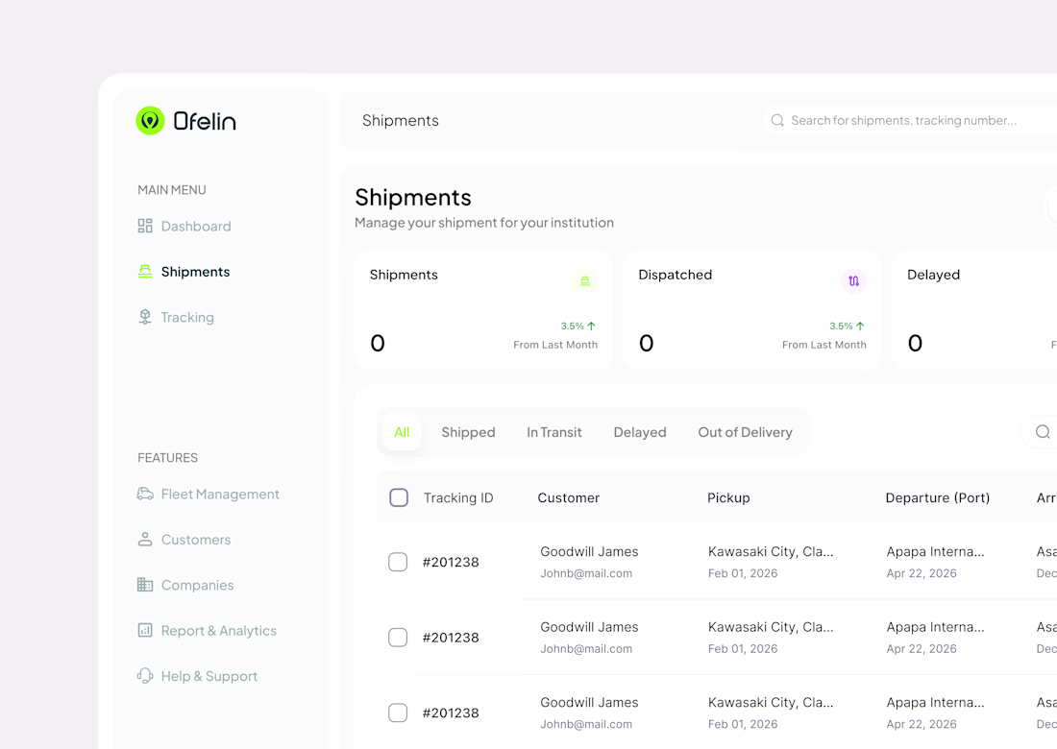Image resolution: width=1057 pixels, height=749 pixels.
Task: Open Help & Support menu item
Action: (x=198, y=676)
